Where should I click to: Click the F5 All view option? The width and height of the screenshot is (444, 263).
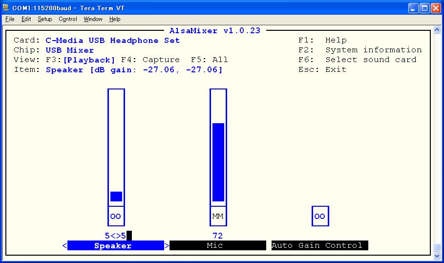(209, 60)
